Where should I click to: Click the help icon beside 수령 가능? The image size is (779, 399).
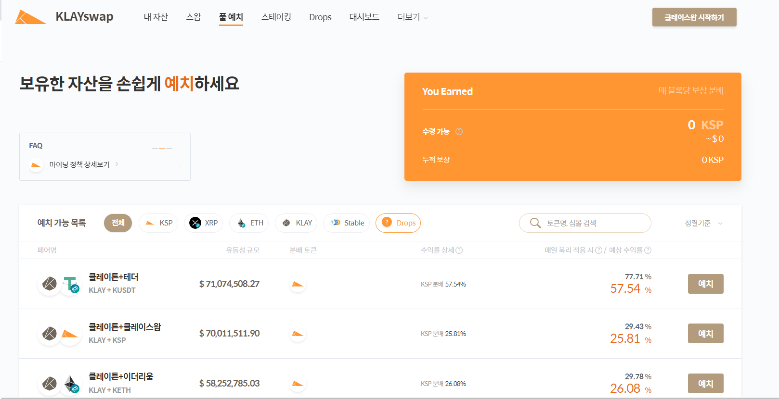459,132
